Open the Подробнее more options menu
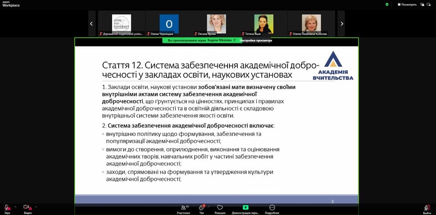The height and width of the screenshot is (215, 436). pos(272,208)
